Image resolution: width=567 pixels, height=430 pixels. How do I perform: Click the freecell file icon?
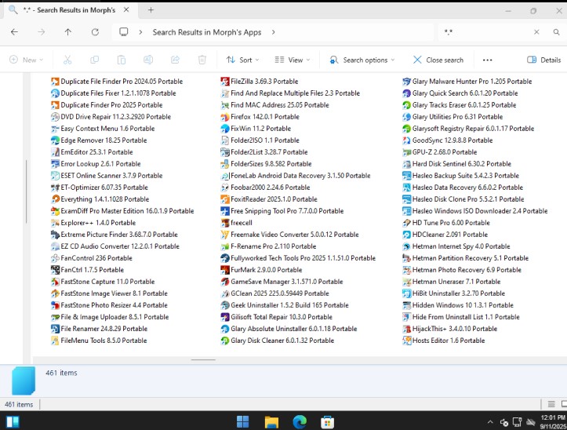[225, 223]
